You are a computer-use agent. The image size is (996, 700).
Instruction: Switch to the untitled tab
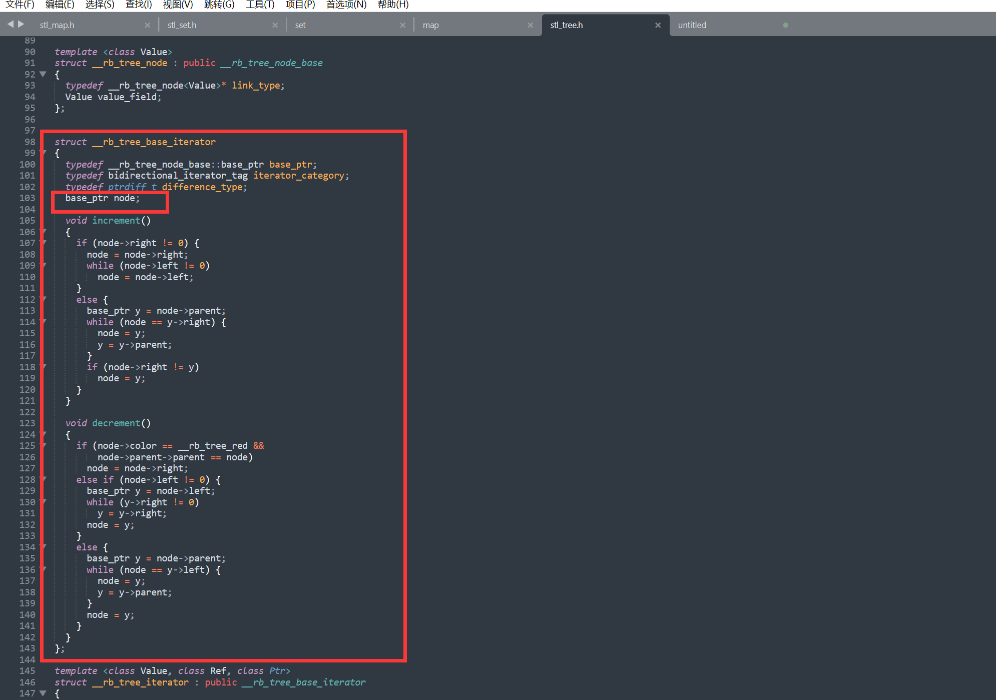tap(692, 25)
